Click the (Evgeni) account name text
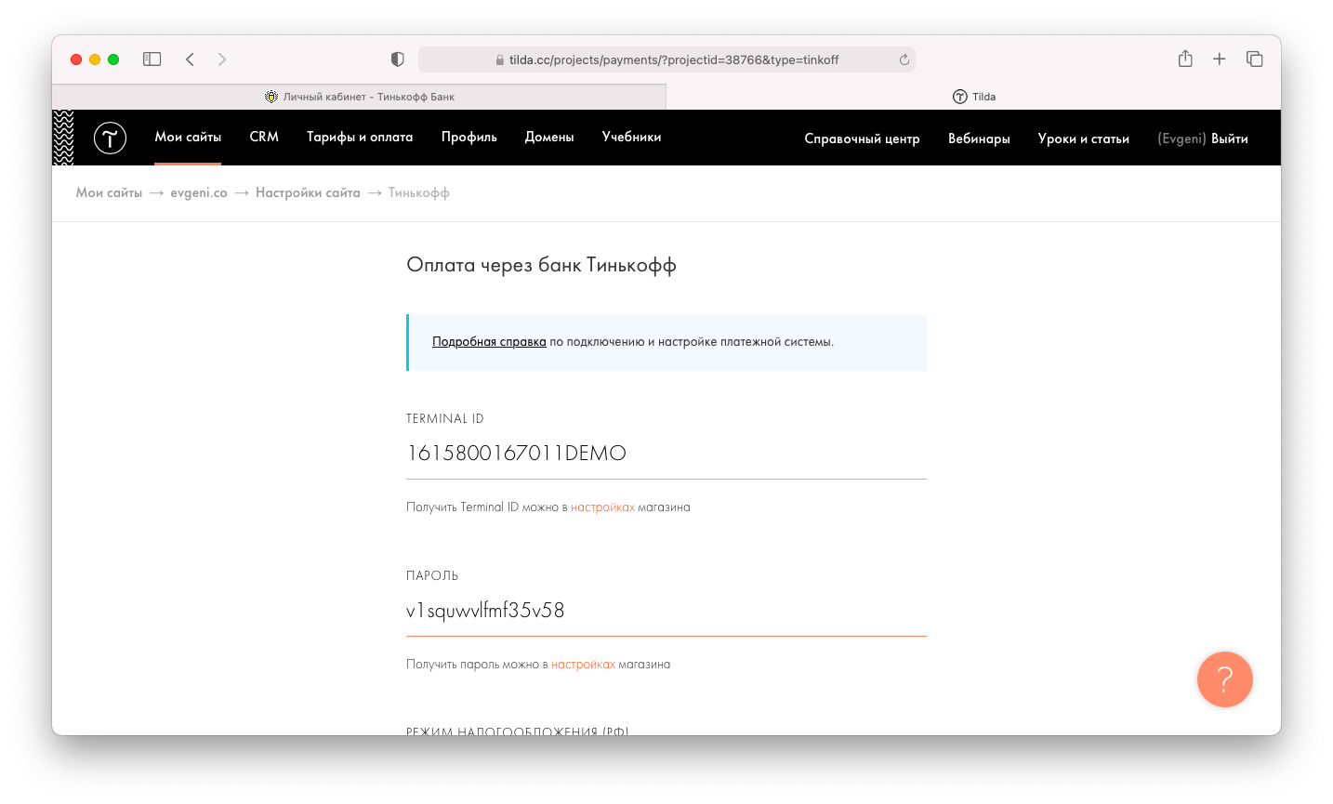 [x=1181, y=138]
